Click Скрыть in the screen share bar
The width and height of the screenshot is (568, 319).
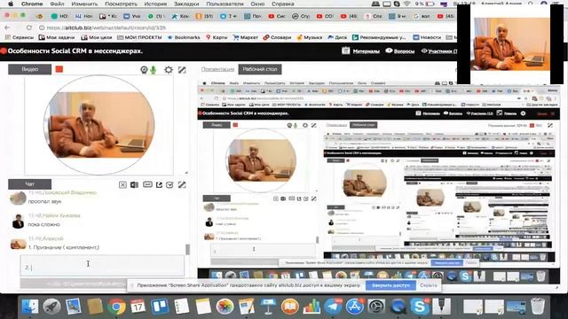428,285
